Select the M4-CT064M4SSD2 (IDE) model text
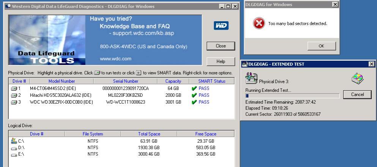The width and height of the screenshot is (377, 167). (x=53, y=88)
